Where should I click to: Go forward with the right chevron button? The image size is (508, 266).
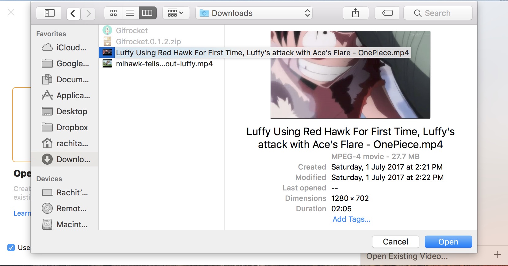[88, 13]
